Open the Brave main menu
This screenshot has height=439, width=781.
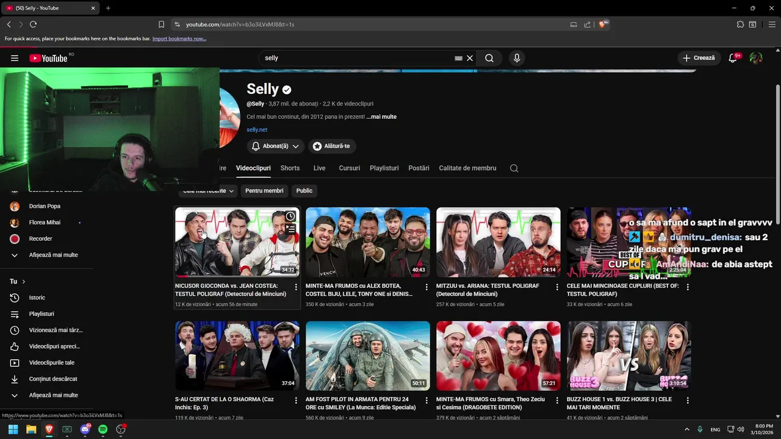tap(771, 24)
